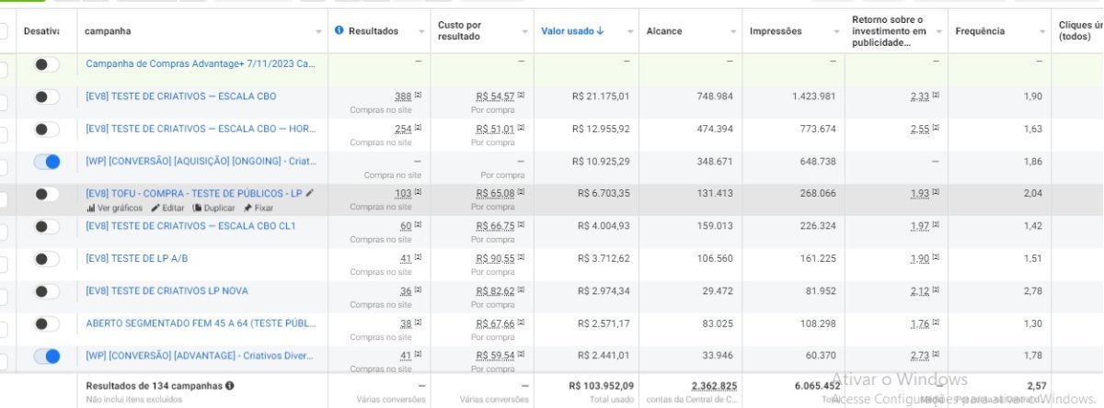Click the Custo por resultado column header
The image size is (1104, 408).
click(459, 30)
